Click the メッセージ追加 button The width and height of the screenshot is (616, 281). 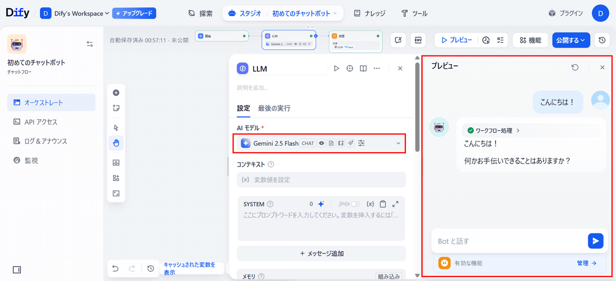click(321, 253)
